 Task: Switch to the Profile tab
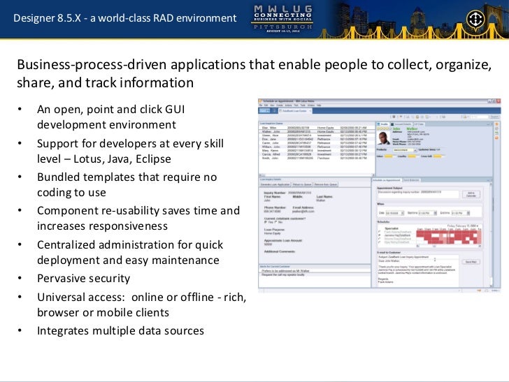[x=383, y=124]
